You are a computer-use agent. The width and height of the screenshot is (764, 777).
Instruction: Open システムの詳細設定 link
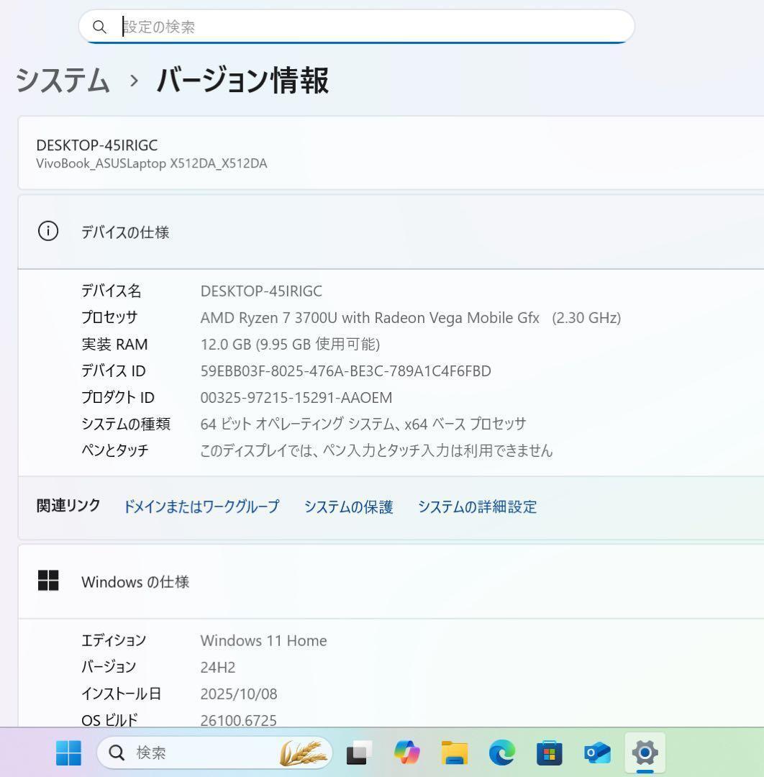pyautogui.click(x=476, y=506)
